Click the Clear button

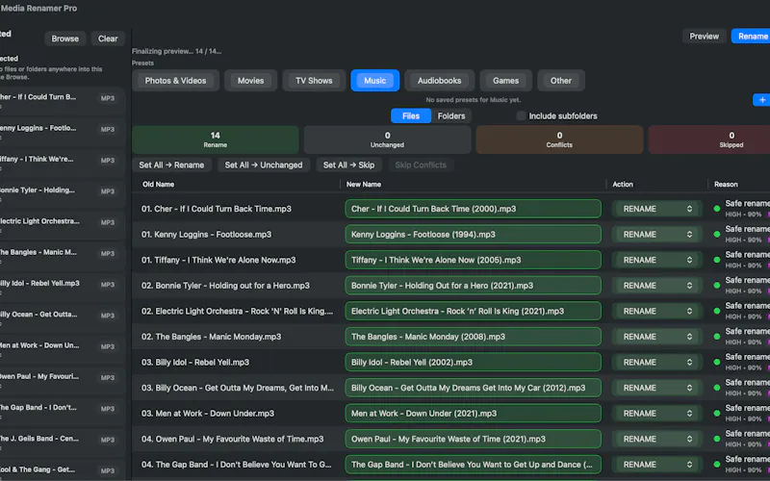(108, 38)
